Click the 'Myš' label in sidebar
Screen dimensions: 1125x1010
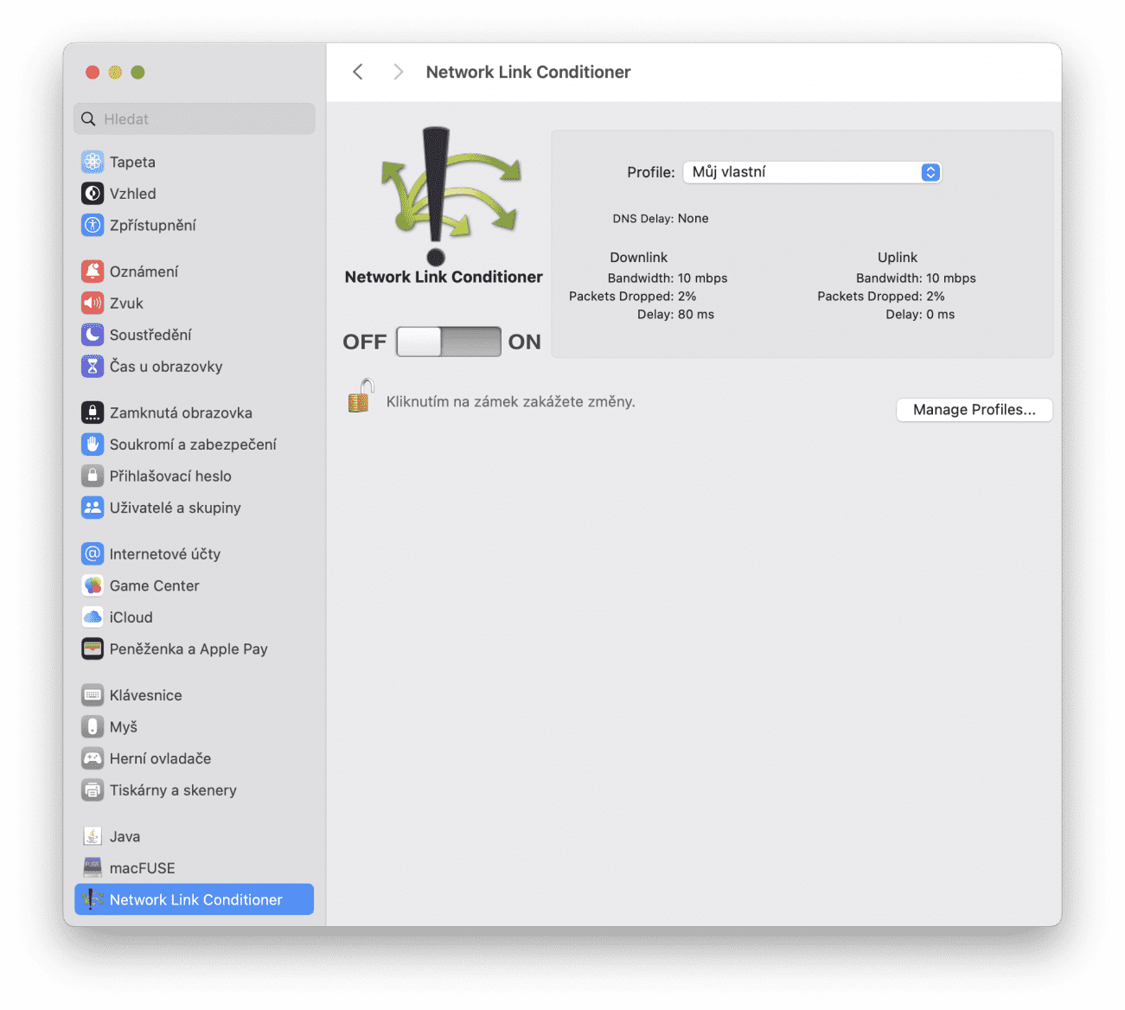click(124, 727)
